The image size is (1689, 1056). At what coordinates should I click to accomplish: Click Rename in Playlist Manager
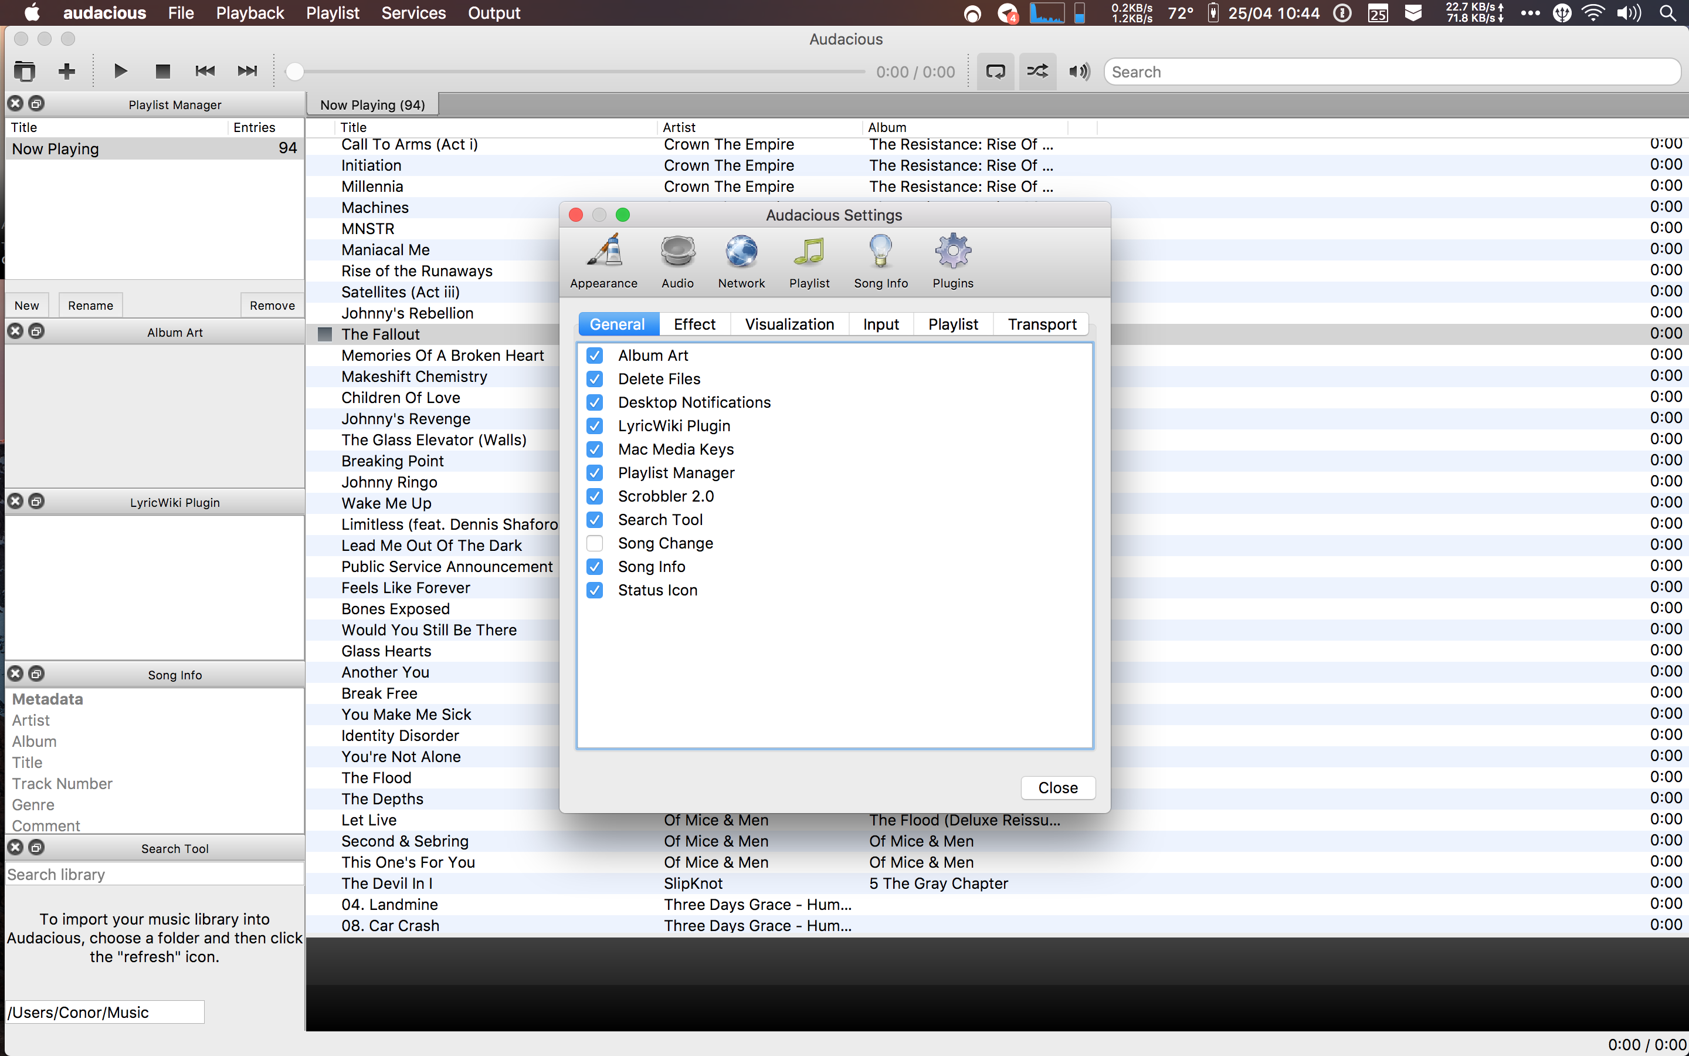[91, 305]
